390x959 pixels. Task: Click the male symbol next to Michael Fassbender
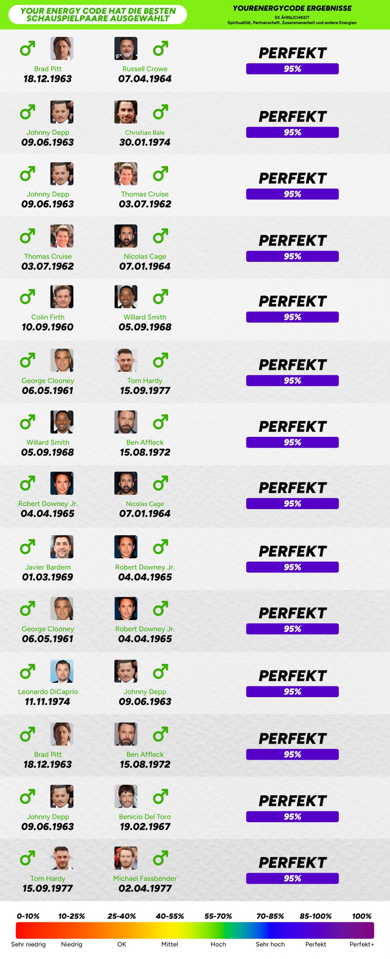[161, 858]
